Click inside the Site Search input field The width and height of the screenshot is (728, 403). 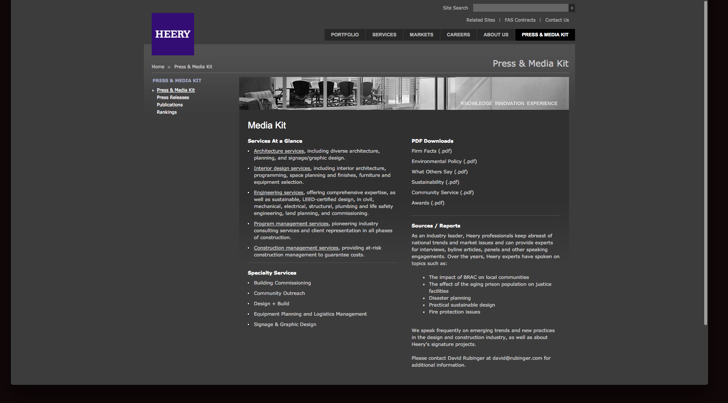click(520, 8)
